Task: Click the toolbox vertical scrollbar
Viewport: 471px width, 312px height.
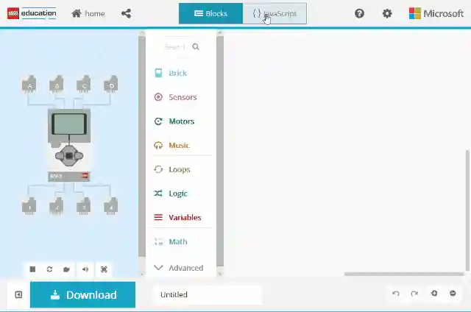Action: point(220,151)
